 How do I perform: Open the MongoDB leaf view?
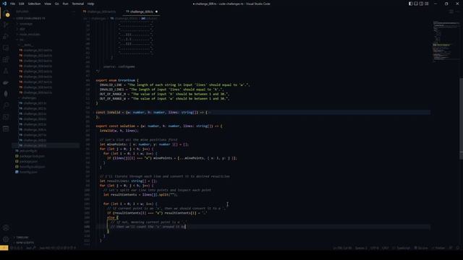click(x=6, y=94)
